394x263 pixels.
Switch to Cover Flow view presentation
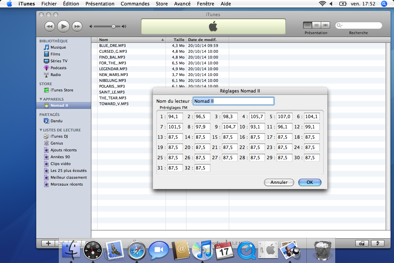[325, 25]
